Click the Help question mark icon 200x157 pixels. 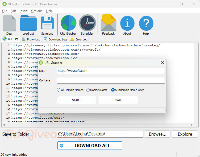(x=146, y=23)
